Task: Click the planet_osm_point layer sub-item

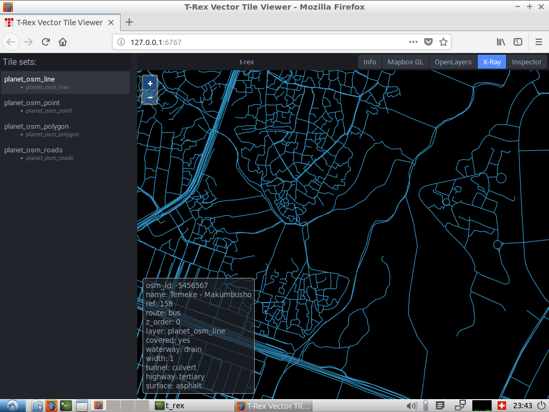Action: pyautogui.click(x=49, y=111)
